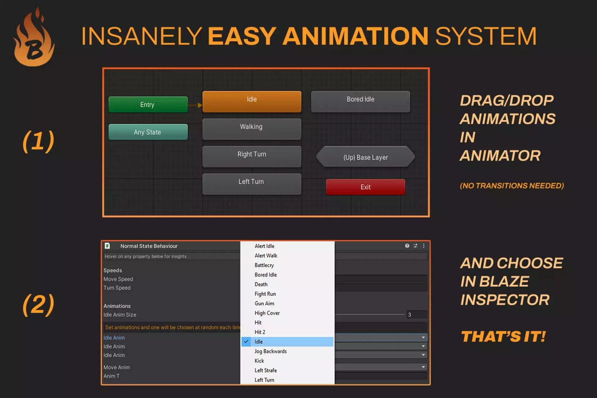The image size is (597, 398).
Task: Click the checkmark beside Idle in the animation list
Action: pyautogui.click(x=246, y=342)
